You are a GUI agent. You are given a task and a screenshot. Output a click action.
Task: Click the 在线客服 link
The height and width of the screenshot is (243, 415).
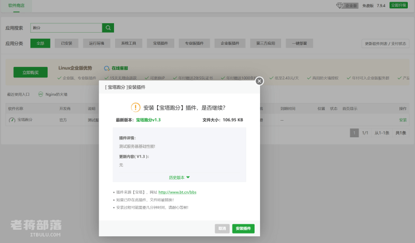click(120, 68)
